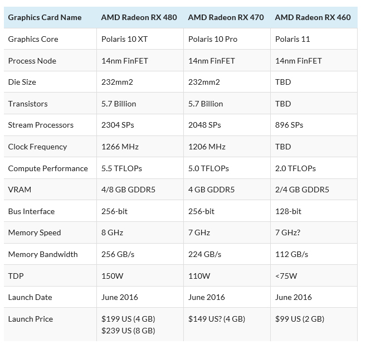Click the AMD Radeon RX 480 column header
366x349 pixels.
tap(139, 17)
